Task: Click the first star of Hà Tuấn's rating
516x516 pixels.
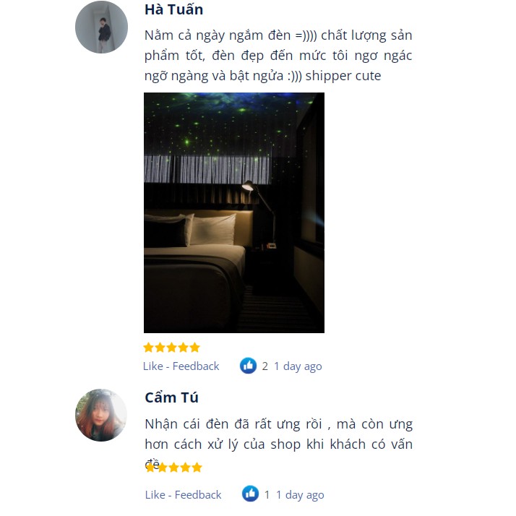Action: point(148,348)
